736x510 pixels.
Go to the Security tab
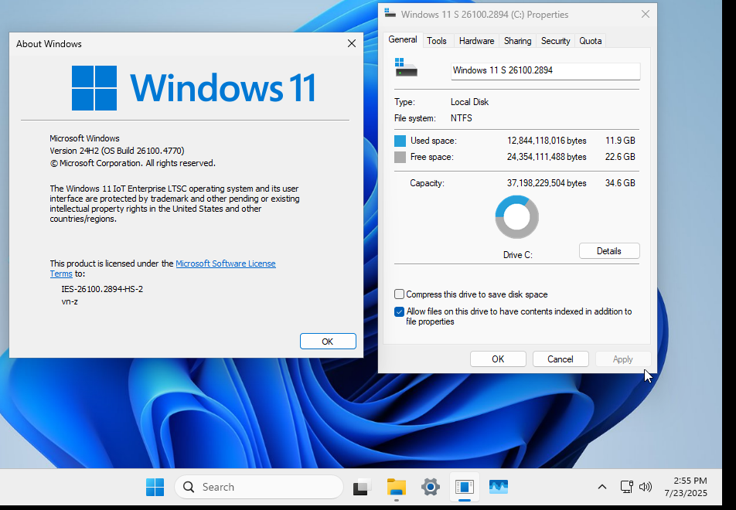[x=555, y=41]
